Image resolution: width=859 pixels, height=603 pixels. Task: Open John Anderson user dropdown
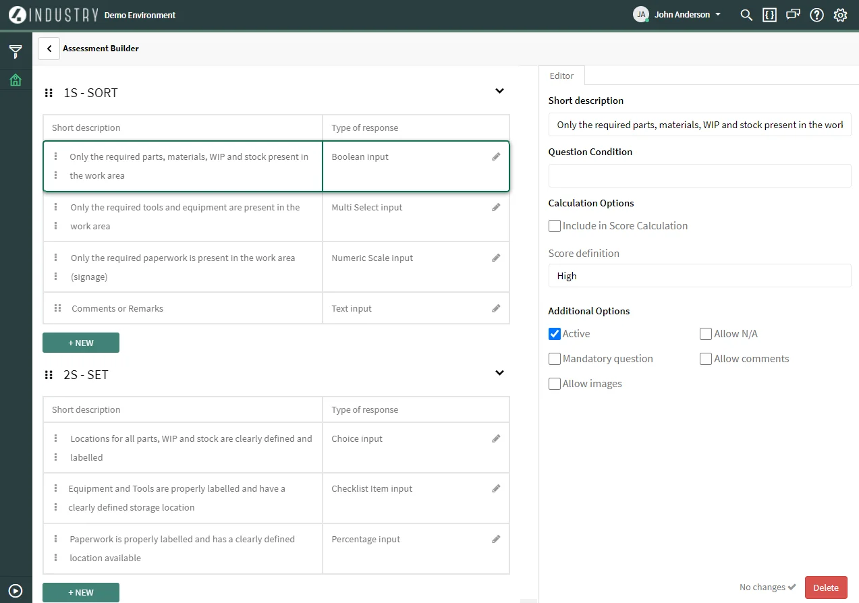pyautogui.click(x=688, y=15)
